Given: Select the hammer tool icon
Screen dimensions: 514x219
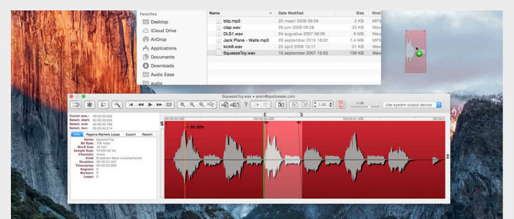Looking at the screenshot, I should (117, 105).
